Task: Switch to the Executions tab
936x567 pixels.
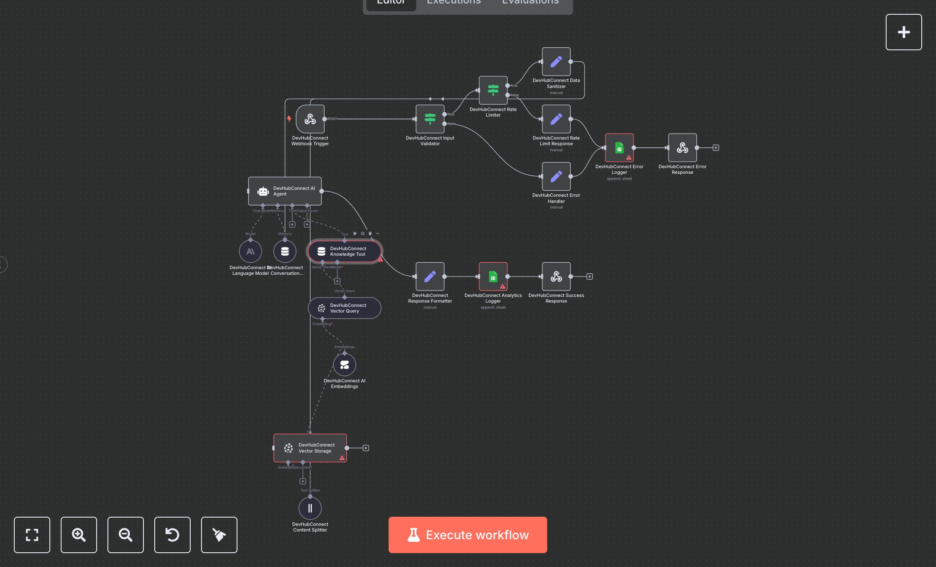Action: pos(453,3)
